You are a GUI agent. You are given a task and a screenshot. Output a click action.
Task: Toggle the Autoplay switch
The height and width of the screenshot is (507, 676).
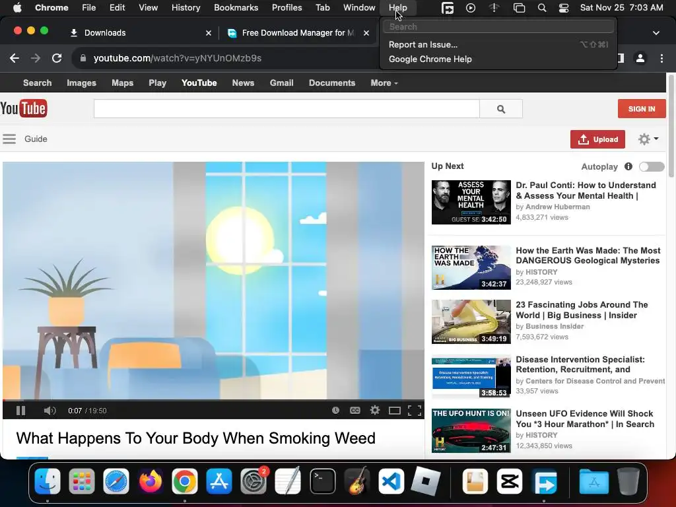coord(652,166)
